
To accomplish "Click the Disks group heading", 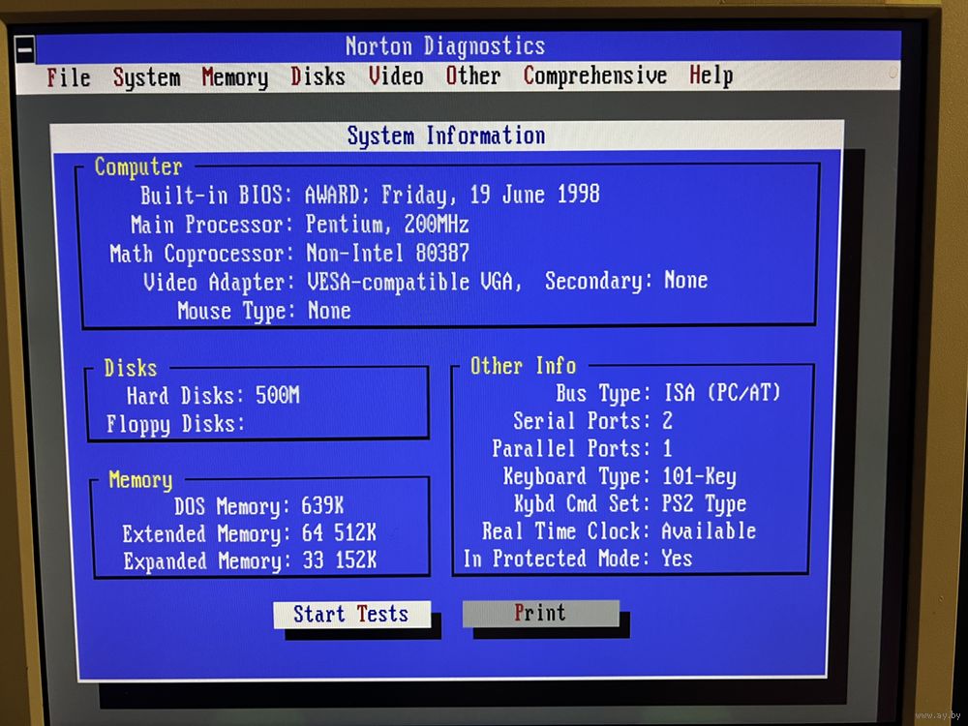I will (x=131, y=368).
